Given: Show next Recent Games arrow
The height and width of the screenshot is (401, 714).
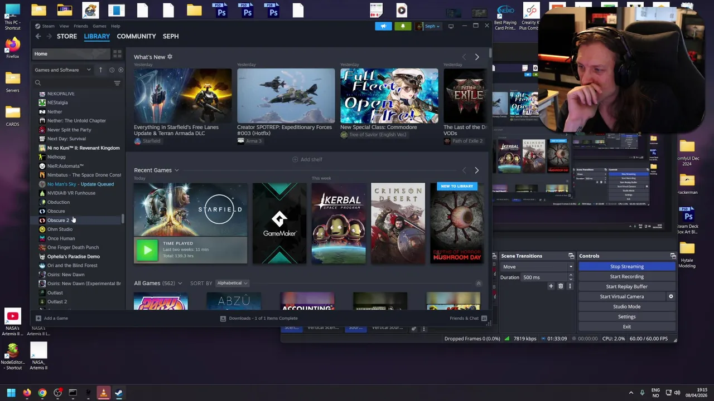Looking at the screenshot, I should point(476,170).
